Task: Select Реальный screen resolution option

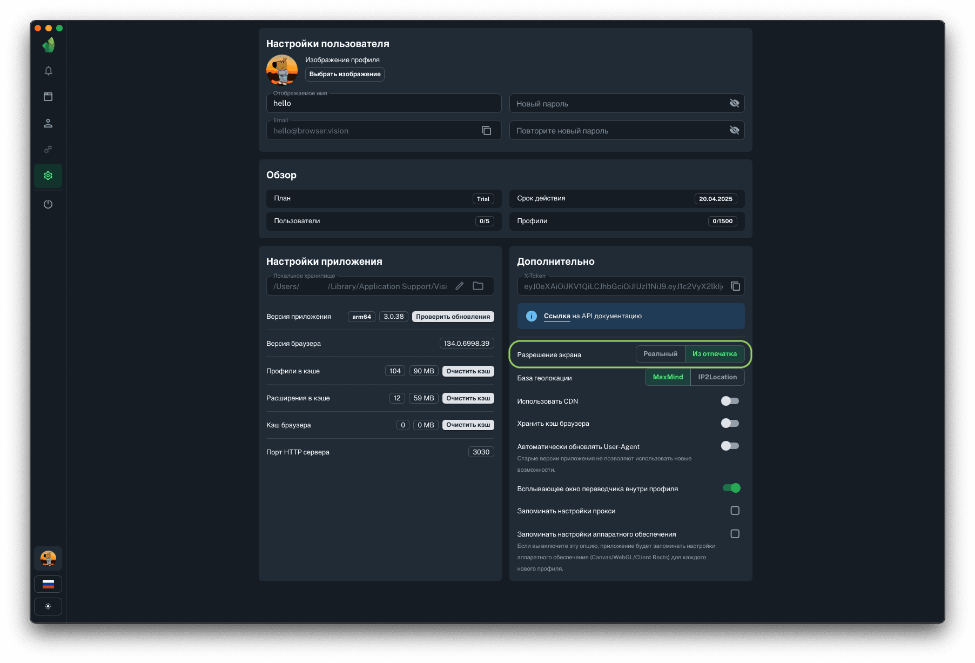Action: click(x=660, y=354)
